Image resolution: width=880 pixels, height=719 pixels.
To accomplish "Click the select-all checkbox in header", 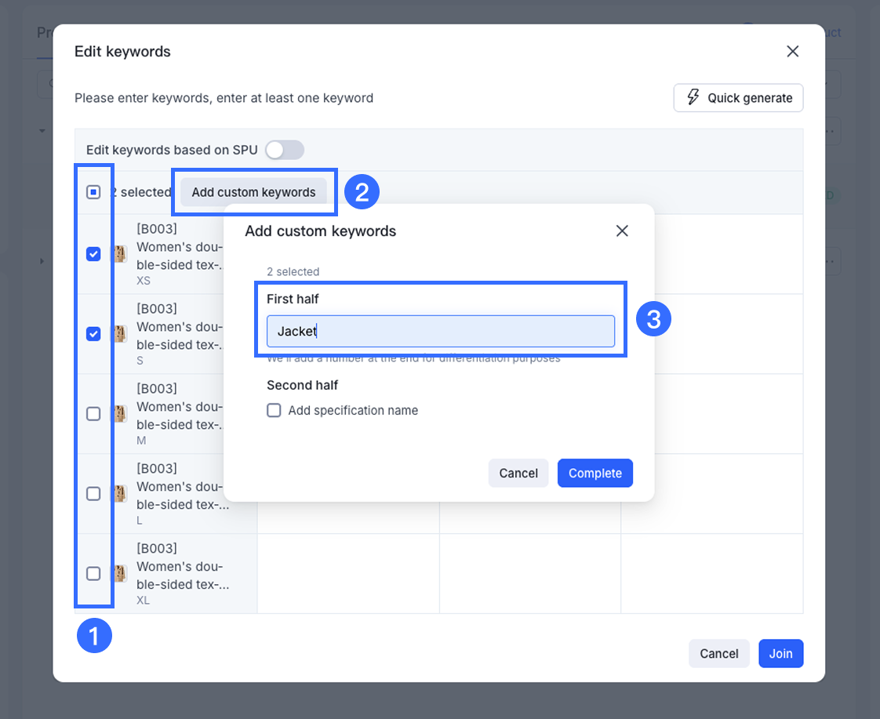I will point(93,192).
